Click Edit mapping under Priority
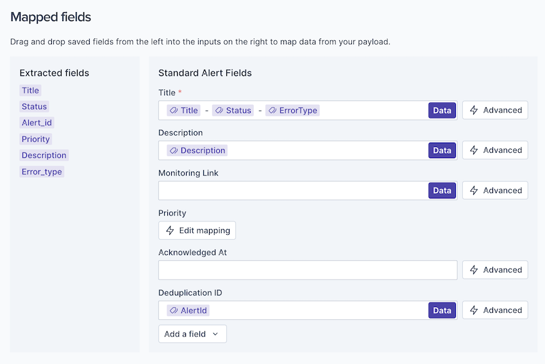Screen dimensions: 545x364 coord(197,230)
